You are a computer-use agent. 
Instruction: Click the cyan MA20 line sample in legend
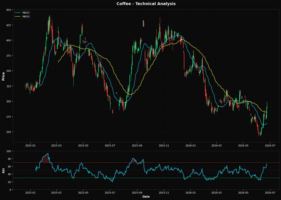coord(18,13)
